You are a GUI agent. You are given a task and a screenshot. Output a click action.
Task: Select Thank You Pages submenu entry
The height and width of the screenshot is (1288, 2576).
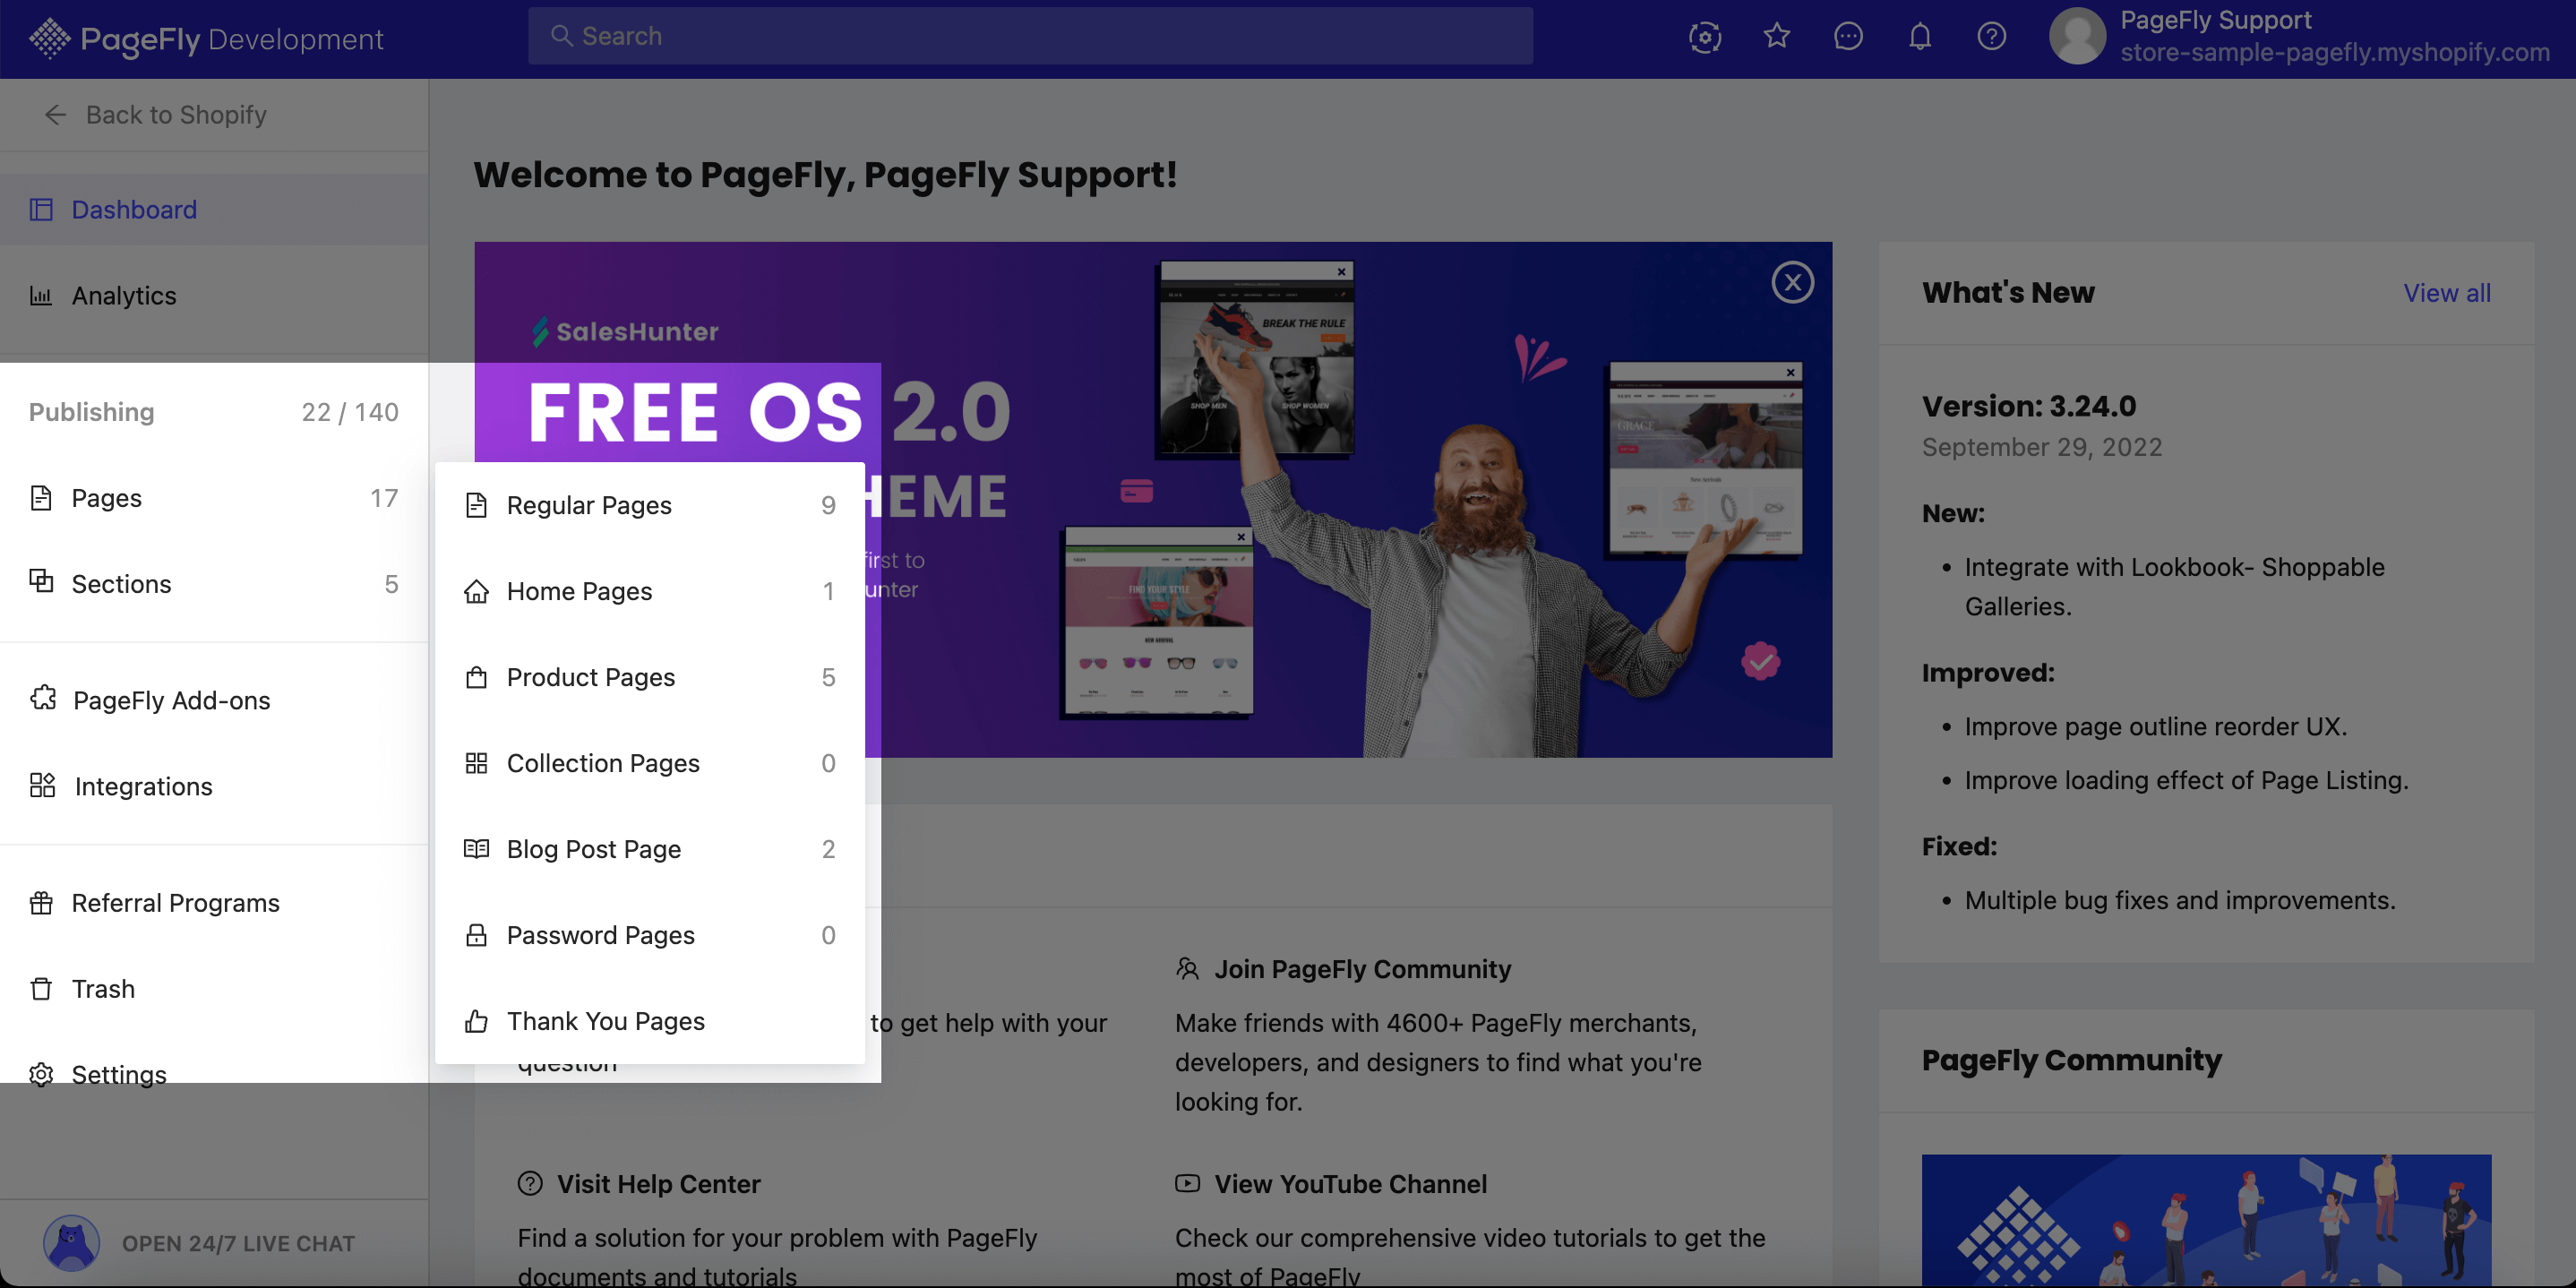click(x=650, y=1022)
